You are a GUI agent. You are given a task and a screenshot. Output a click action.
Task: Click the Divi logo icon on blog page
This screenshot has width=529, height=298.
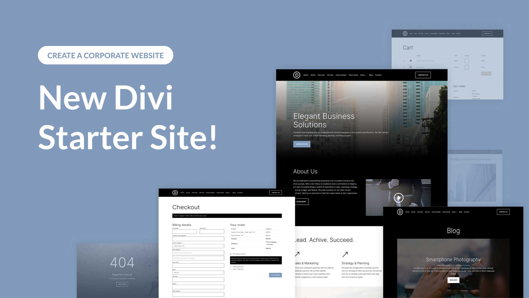click(x=400, y=212)
